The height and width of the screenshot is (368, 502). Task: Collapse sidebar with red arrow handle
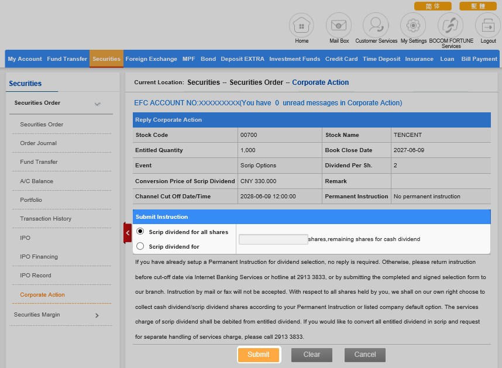pyautogui.click(x=128, y=232)
